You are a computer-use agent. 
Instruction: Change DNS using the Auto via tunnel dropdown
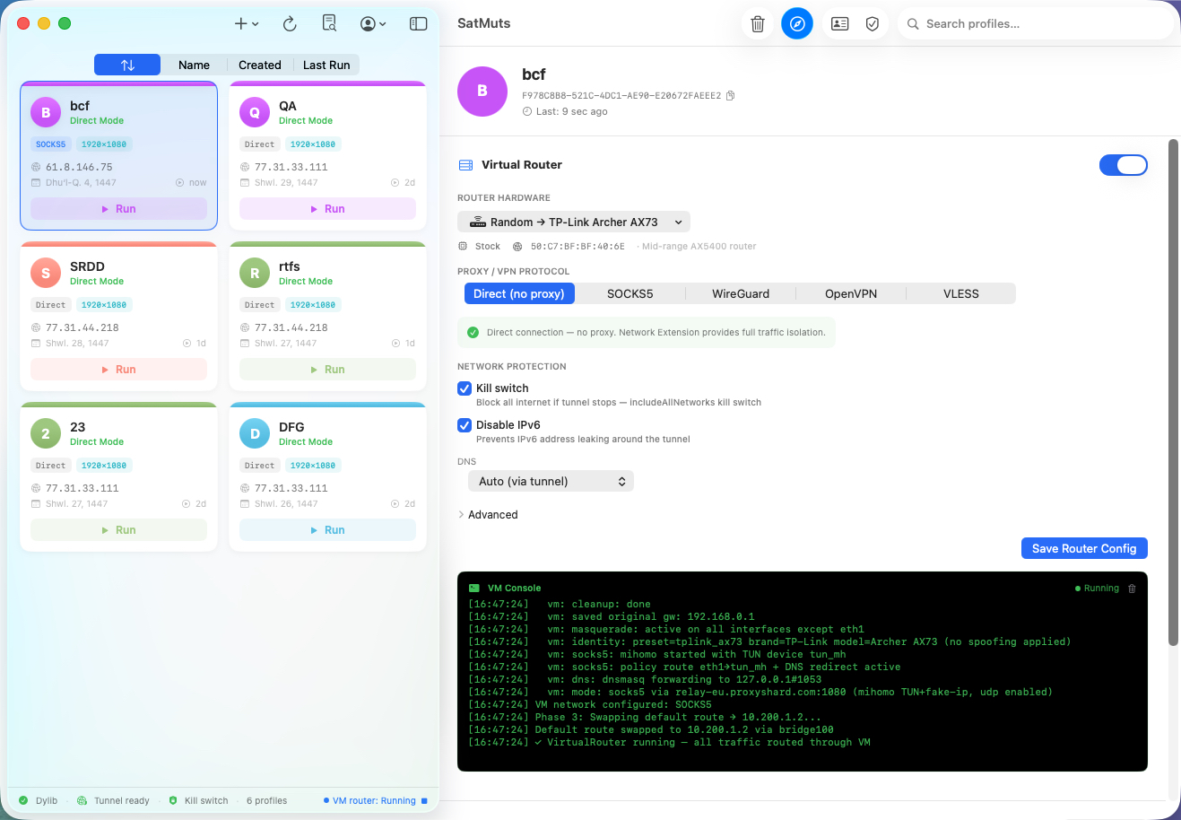(x=551, y=481)
